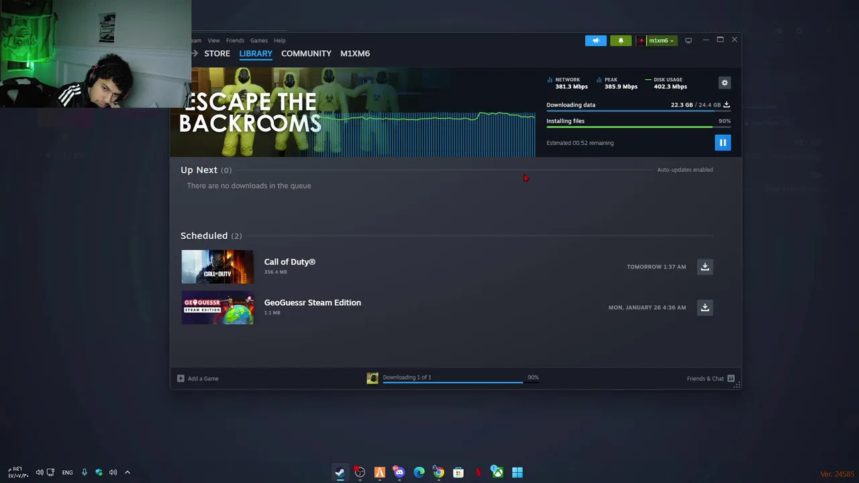
Task: Click the display/network tray icon
Action: pos(50,472)
